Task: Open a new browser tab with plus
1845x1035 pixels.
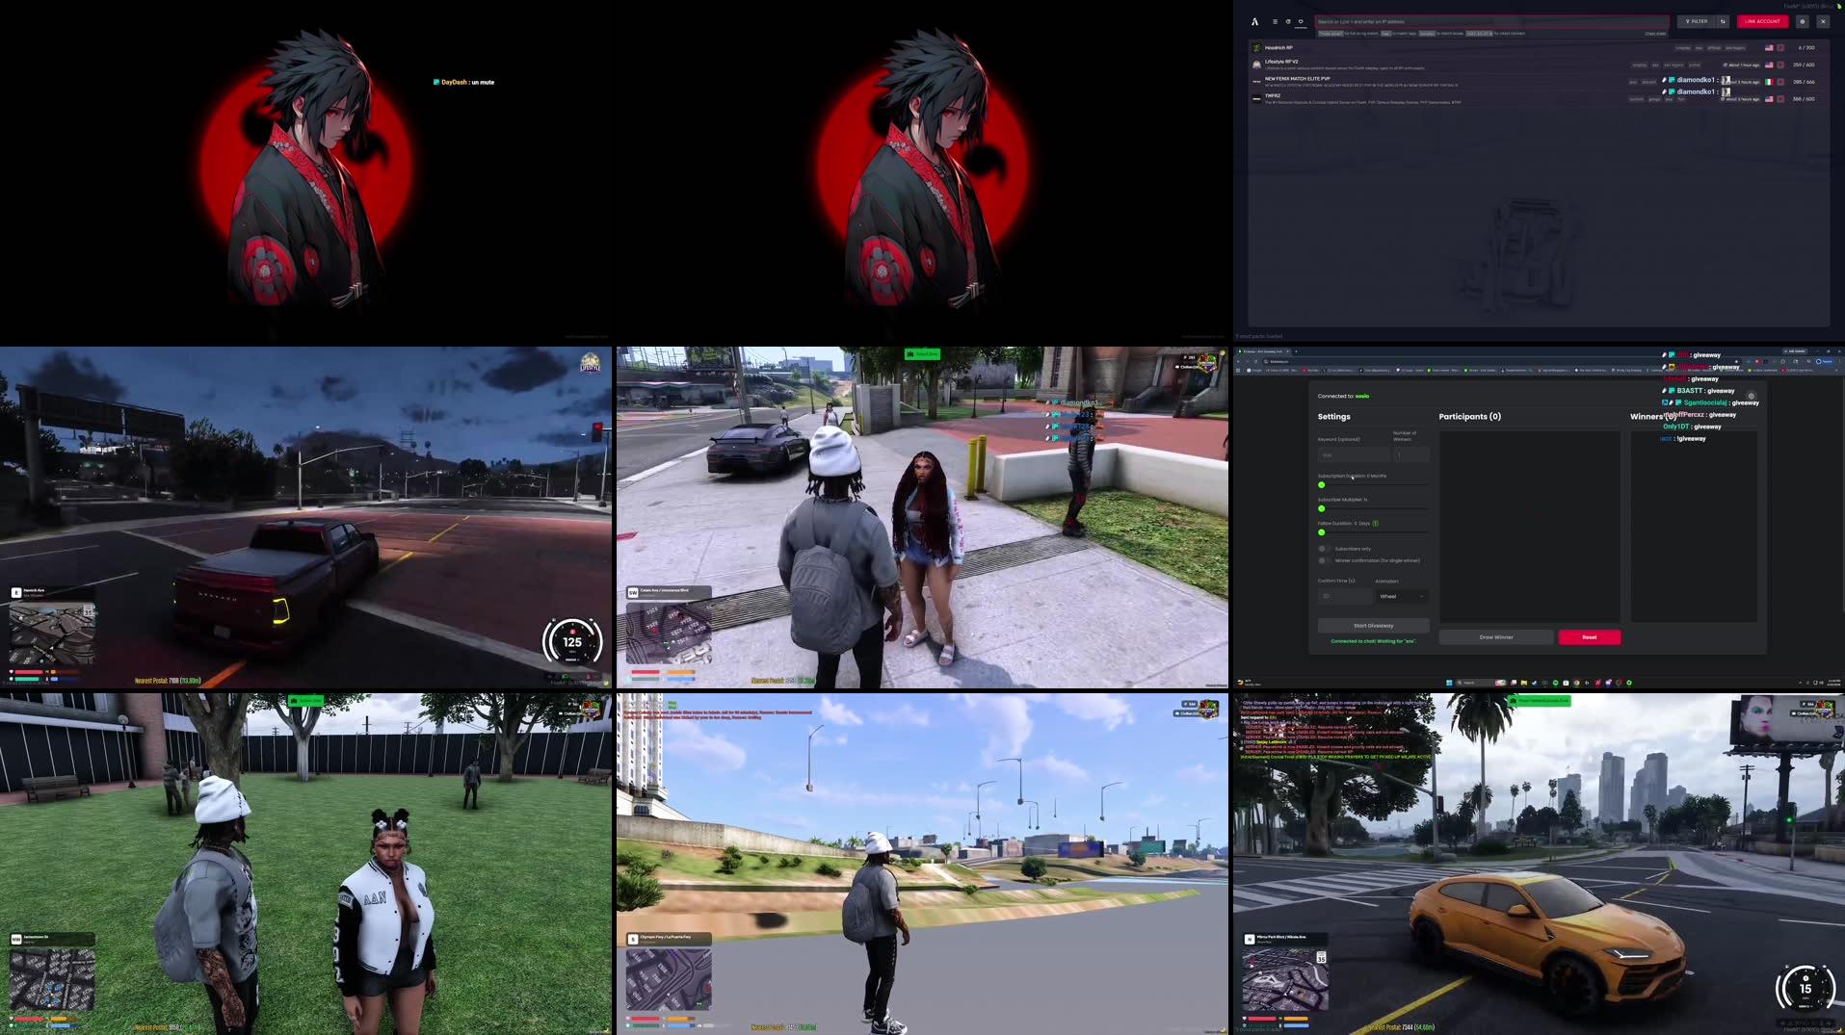Action: click(x=1296, y=351)
